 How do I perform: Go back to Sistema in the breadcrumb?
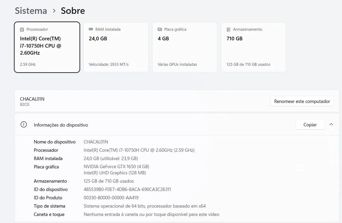tap(31, 11)
